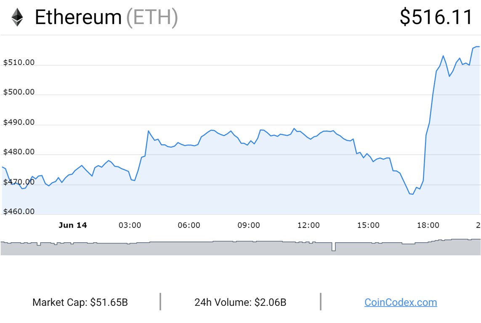Select the 09:00 time axis label
The image size is (481, 323).
[x=249, y=225]
